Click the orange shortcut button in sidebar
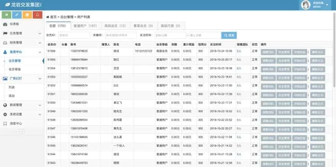This screenshot has width=336, height=167. coord(27,15)
